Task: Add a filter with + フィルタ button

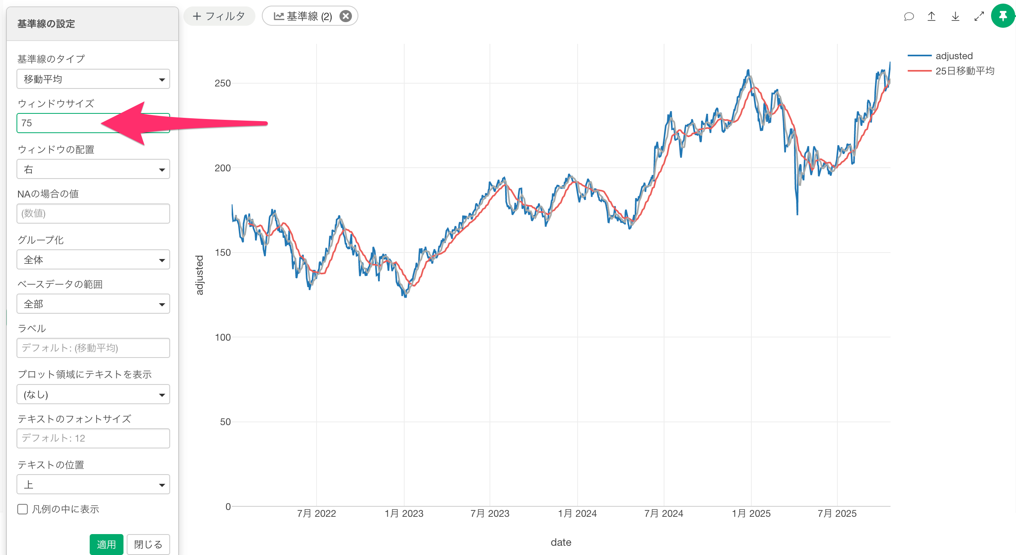Action: click(x=219, y=16)
